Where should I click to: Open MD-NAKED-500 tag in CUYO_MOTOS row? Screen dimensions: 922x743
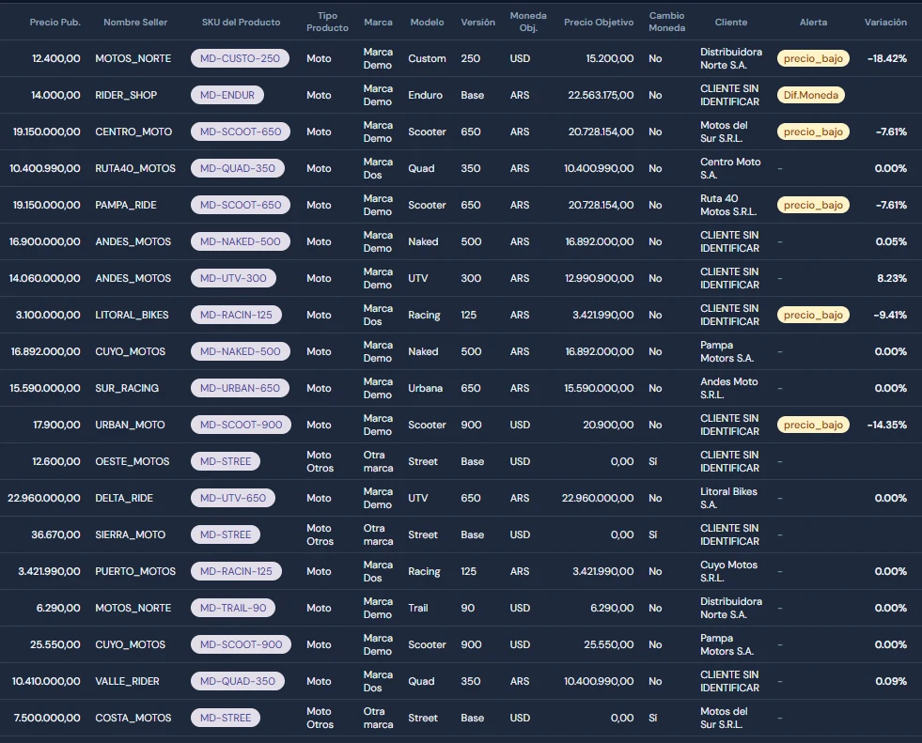tap(241, 351)
